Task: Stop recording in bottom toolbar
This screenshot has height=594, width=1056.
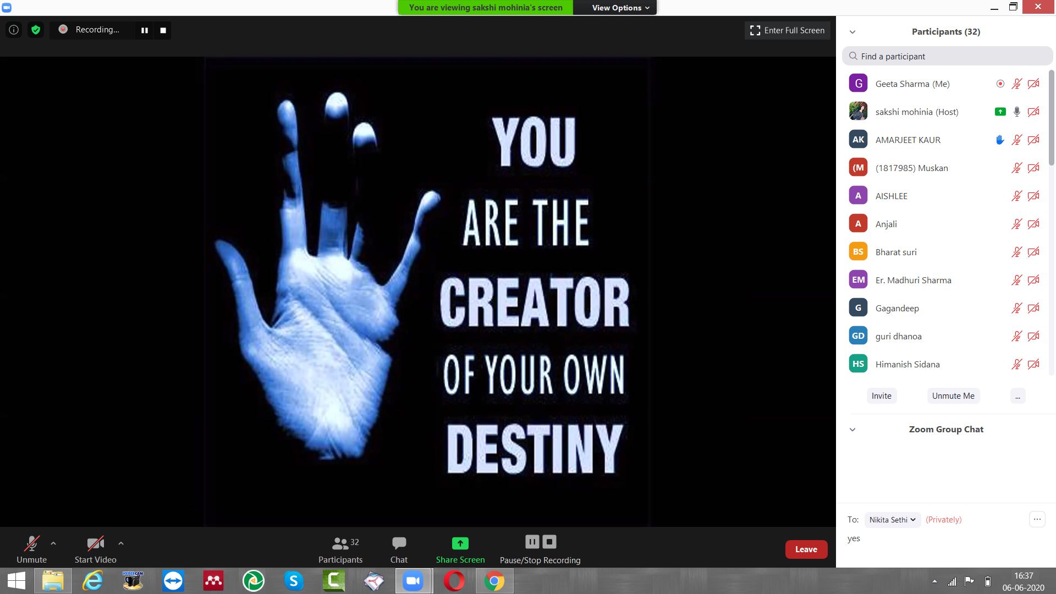Action: click(549, 542)
